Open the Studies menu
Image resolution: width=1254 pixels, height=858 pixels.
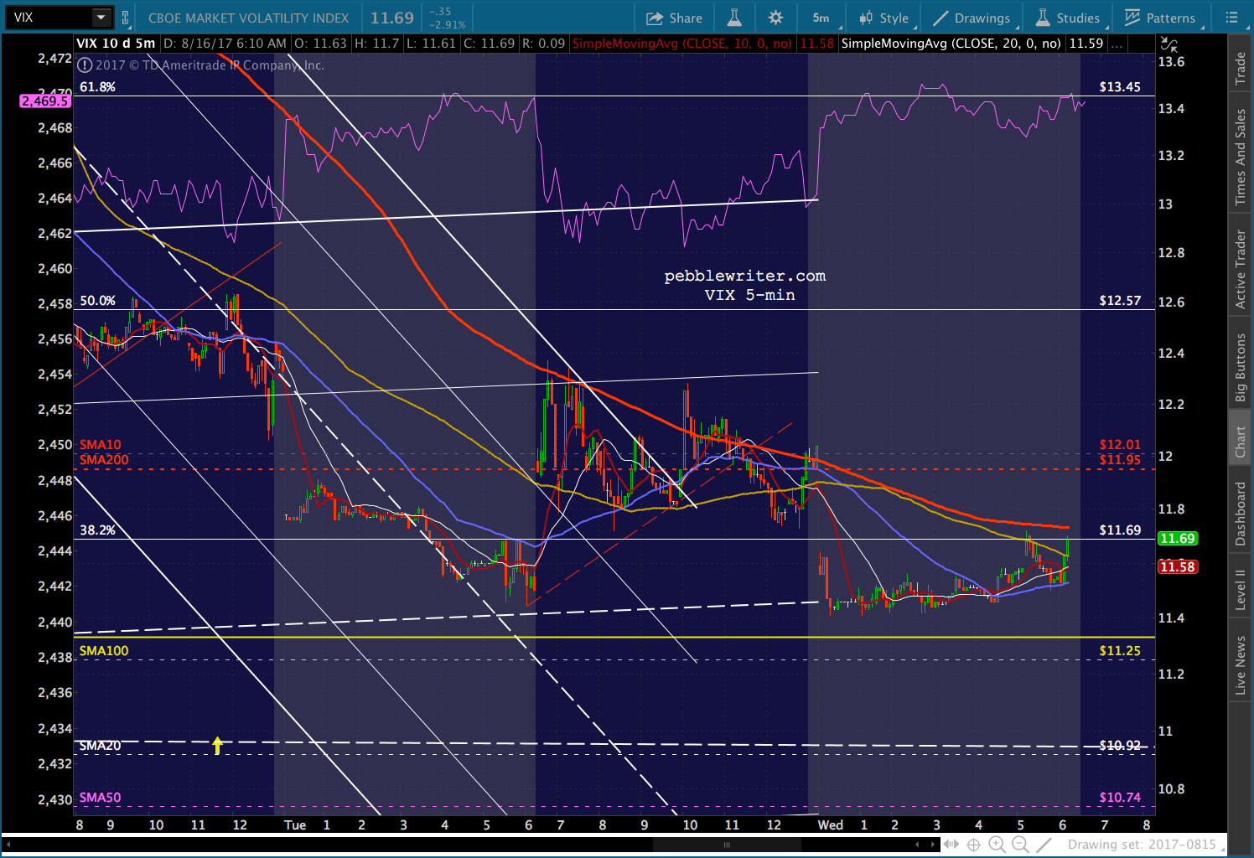pos(1068,18)
